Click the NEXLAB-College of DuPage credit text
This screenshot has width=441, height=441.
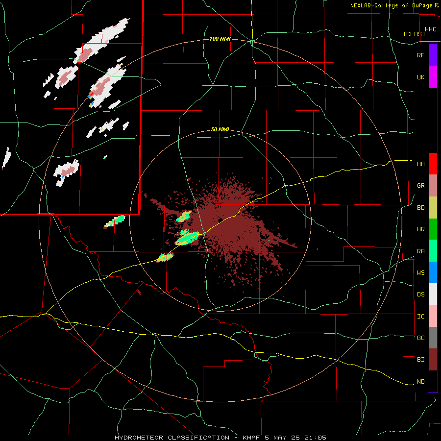[391, 5]
